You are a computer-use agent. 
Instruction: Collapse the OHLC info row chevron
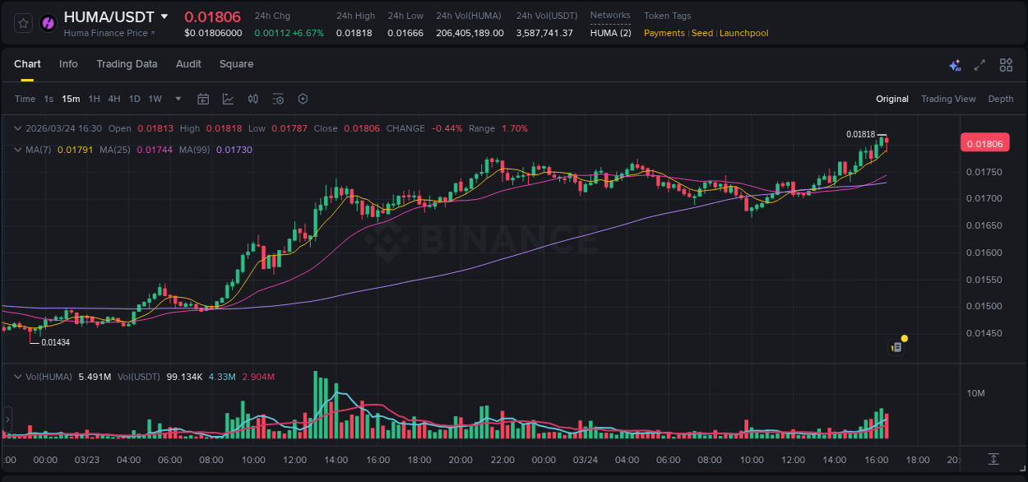18,128
